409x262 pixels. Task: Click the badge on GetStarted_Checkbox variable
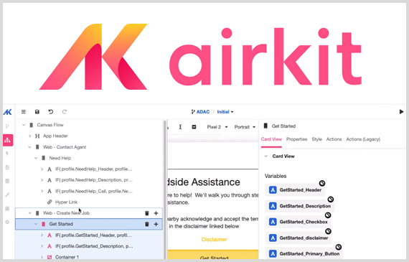pos(328,215)
